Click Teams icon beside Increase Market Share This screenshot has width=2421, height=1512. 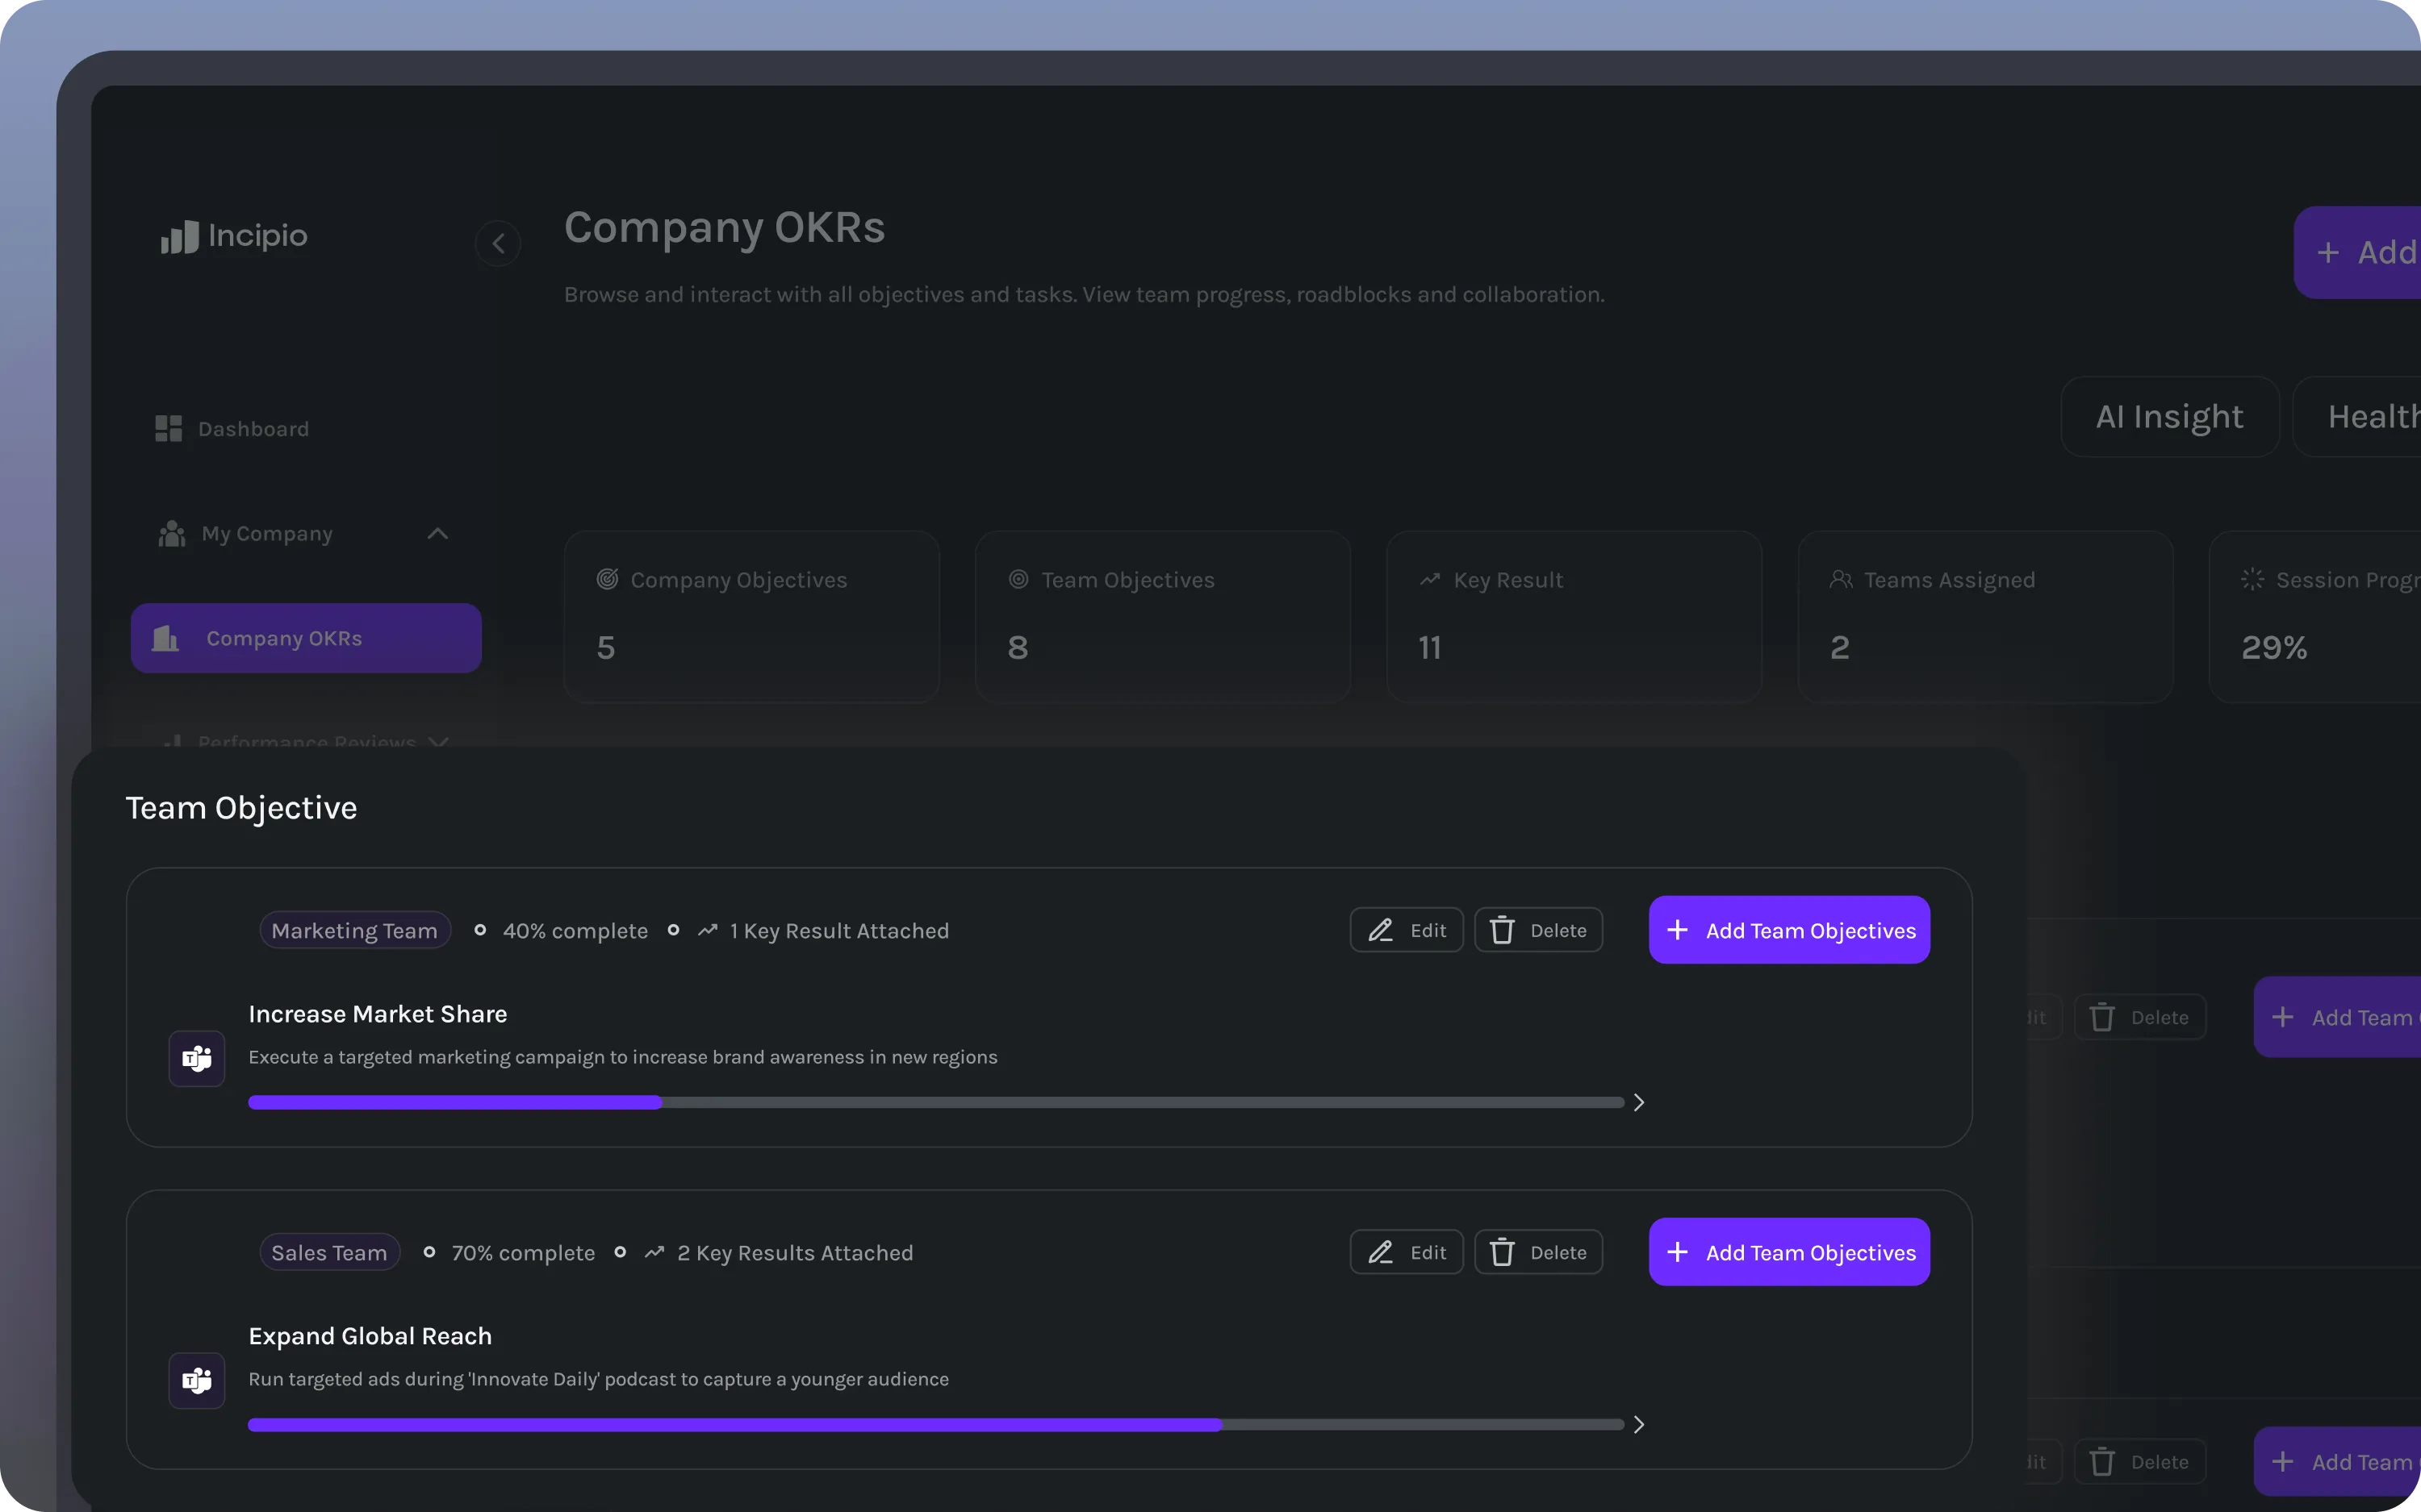(x=197, y=1058)
